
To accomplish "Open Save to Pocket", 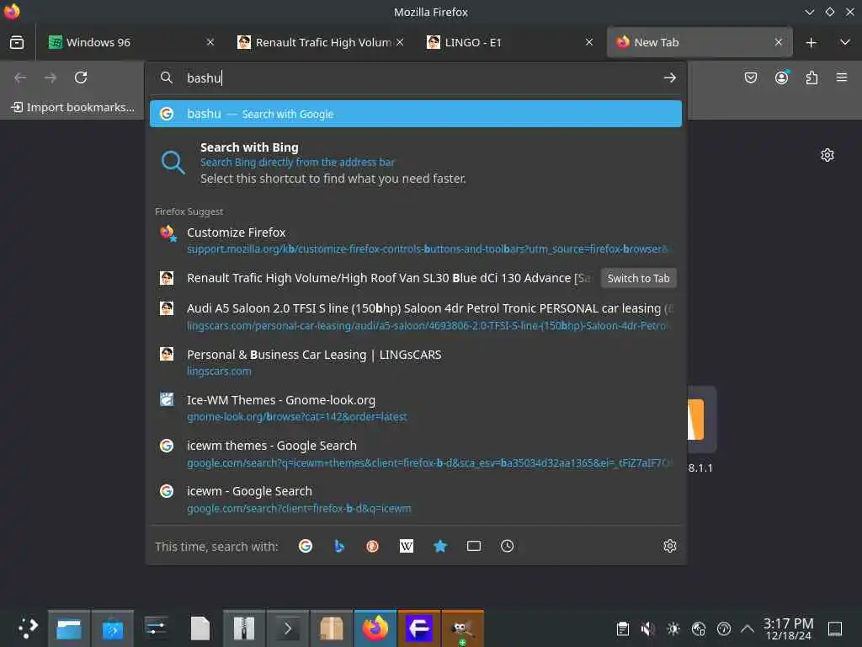I will tap(750, 78).
